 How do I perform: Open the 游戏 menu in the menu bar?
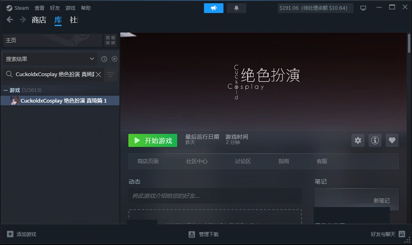tap(70, 8)
